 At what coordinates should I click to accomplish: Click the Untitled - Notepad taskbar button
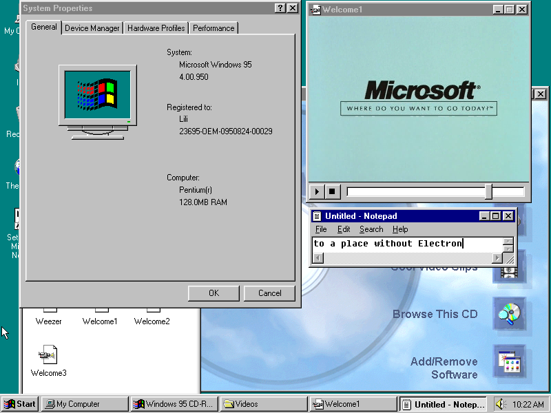pyautogui.click(x=443, y=404)
